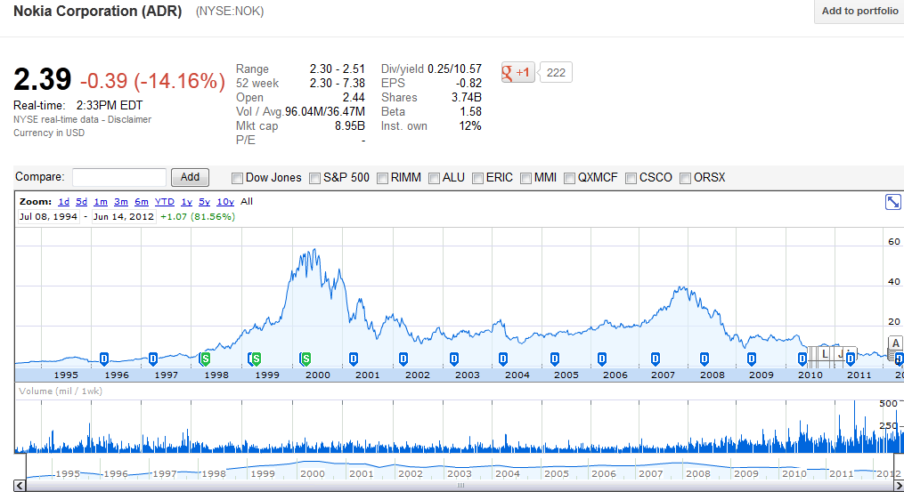Select the All zoom option
The width and height of the screenshot is (904, 492).
pyautogui.click(x=247, y=202)
